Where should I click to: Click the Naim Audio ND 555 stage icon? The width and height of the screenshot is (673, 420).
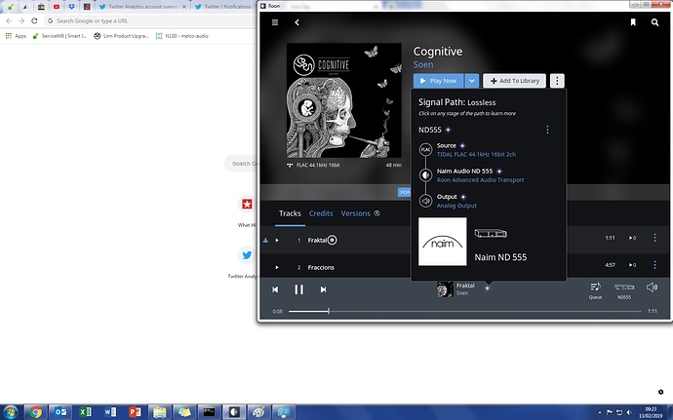click(x=425, y=175)
